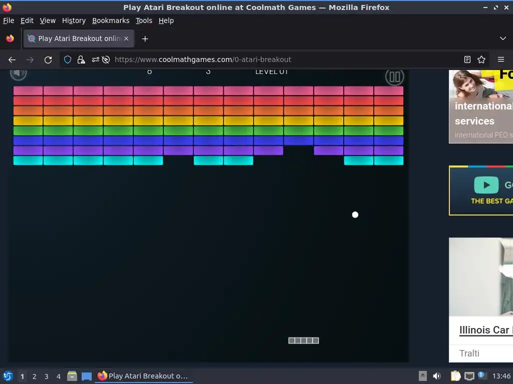
Task: Open file manager taskbar icon
Action: 72,376
